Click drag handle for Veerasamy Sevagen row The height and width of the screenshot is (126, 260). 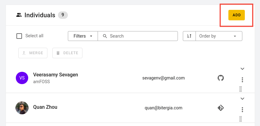point(240,89)
